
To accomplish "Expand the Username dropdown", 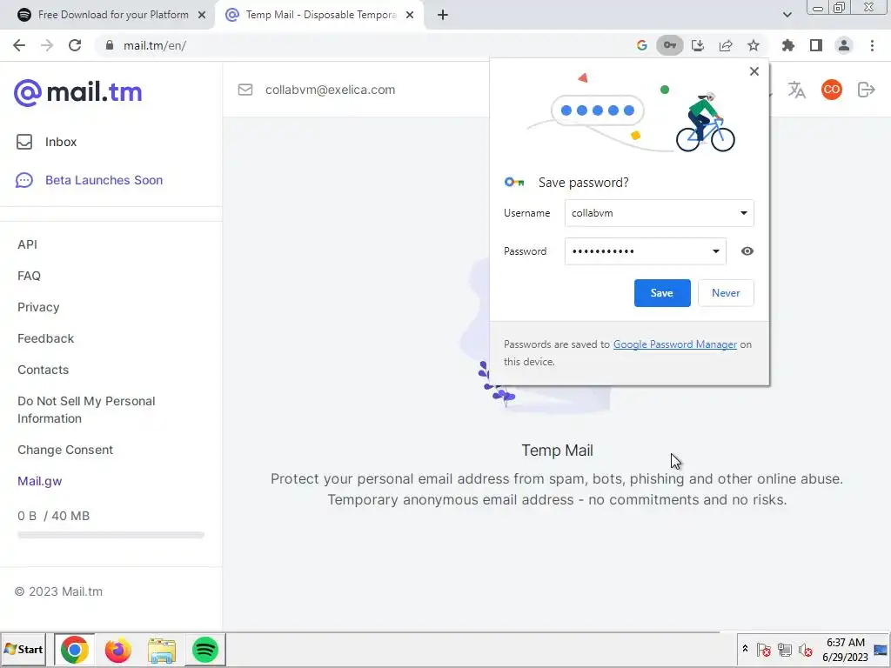I will [743, 213].
